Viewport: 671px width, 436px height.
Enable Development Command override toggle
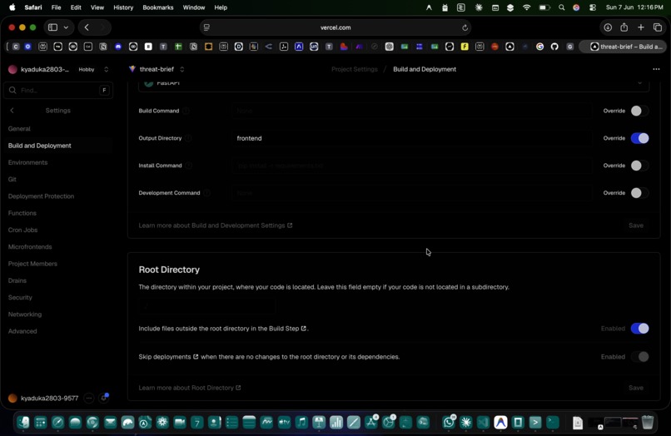click(639, 193)
